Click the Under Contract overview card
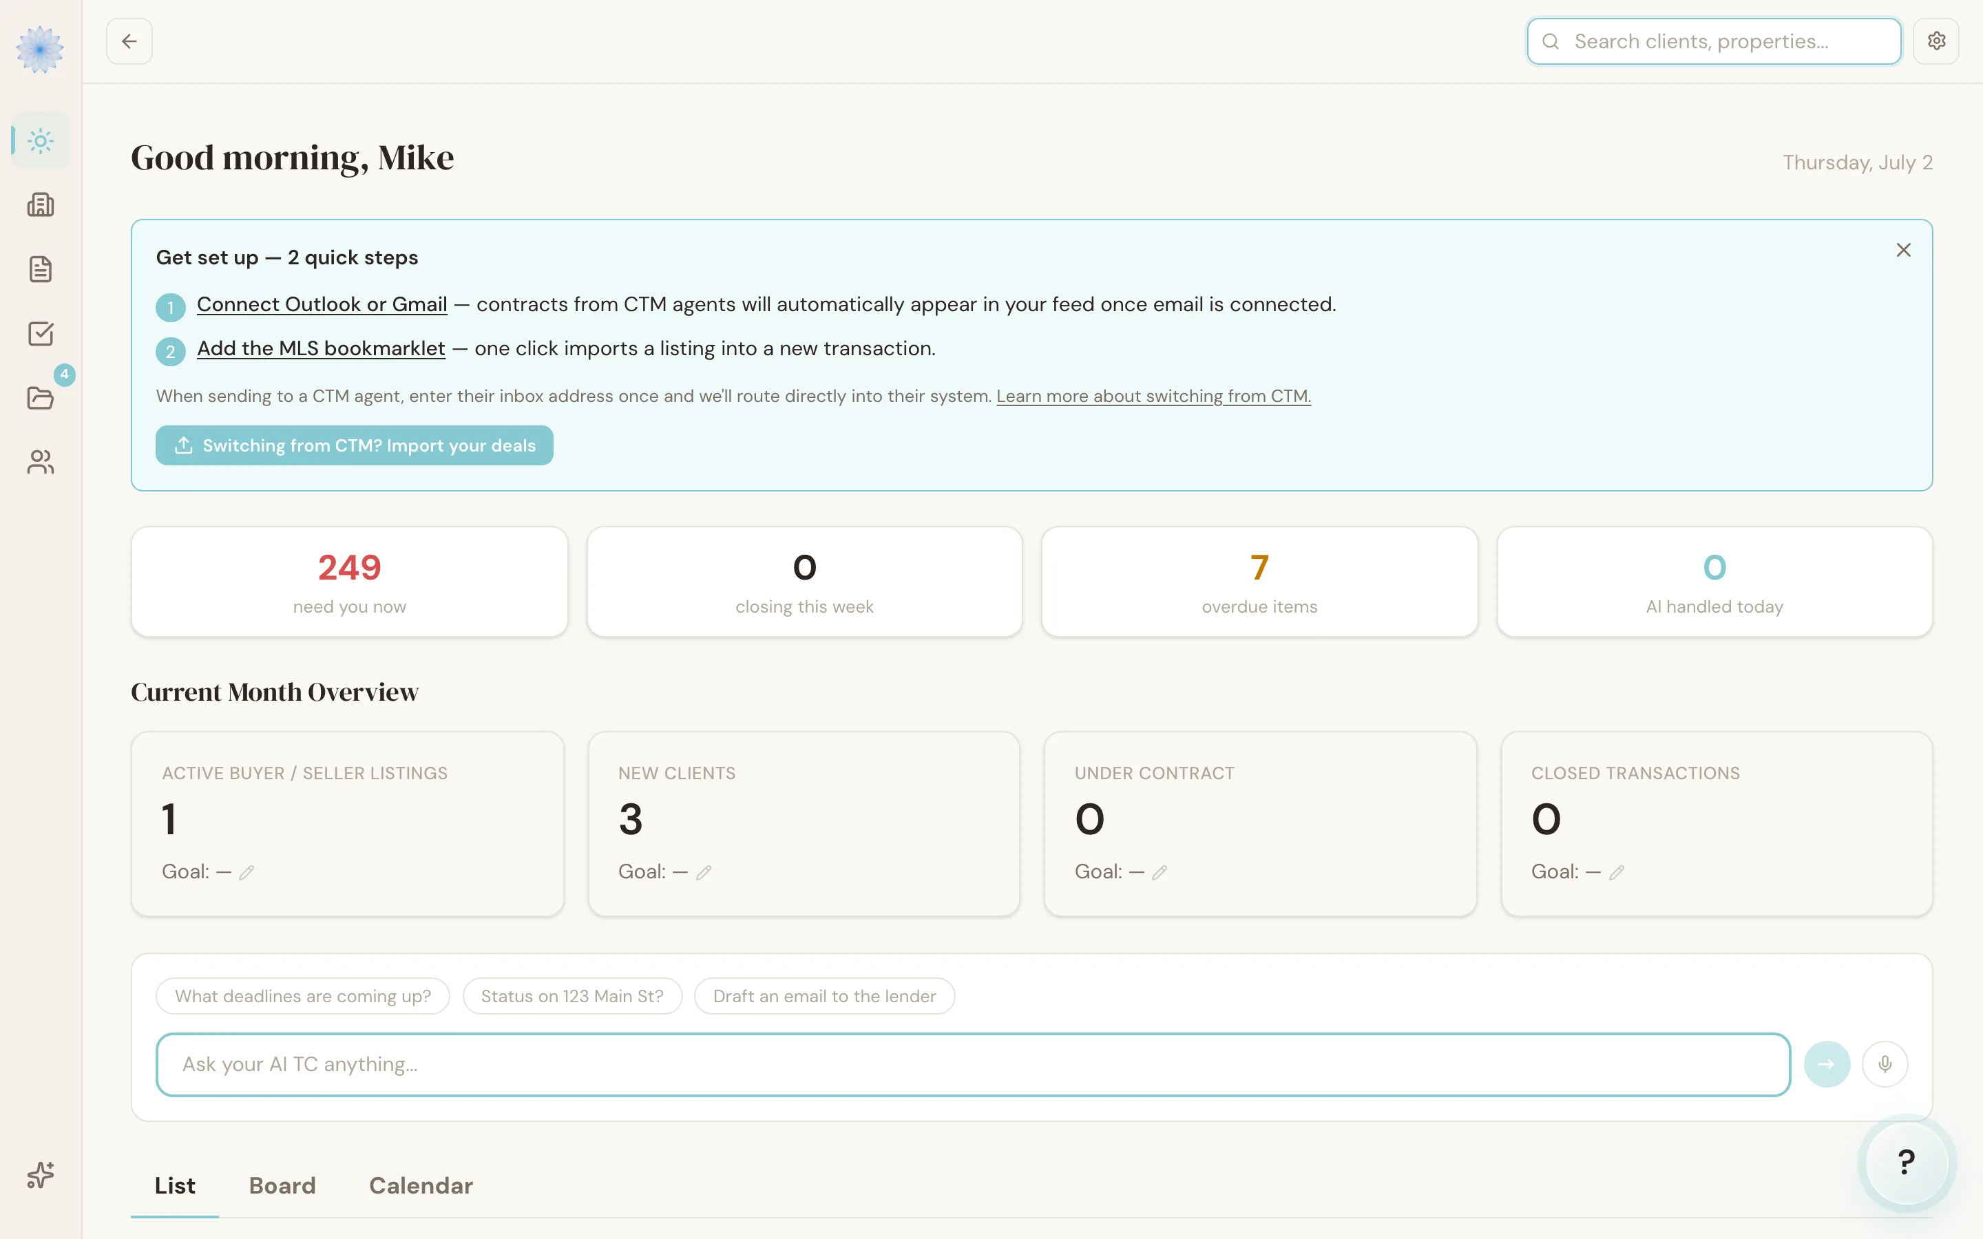The height and width of the screenshot is (1239, 1983). 1260,823
